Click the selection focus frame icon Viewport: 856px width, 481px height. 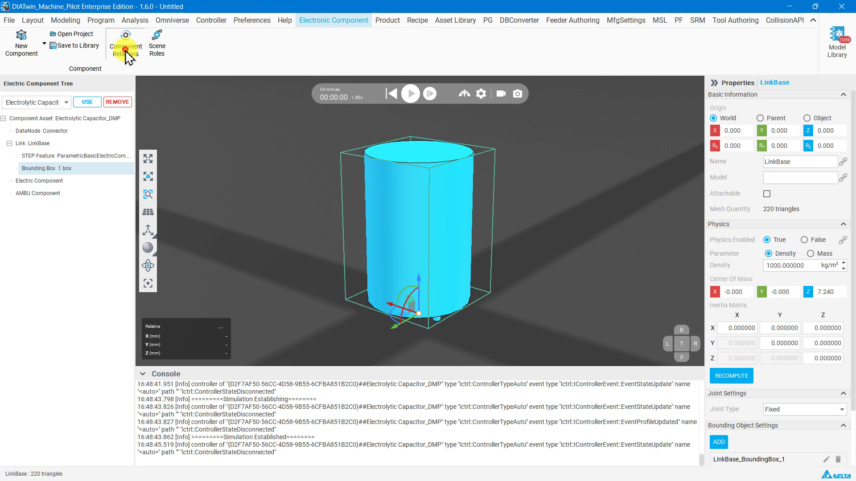pyautogui.click(x=148, y=283)
